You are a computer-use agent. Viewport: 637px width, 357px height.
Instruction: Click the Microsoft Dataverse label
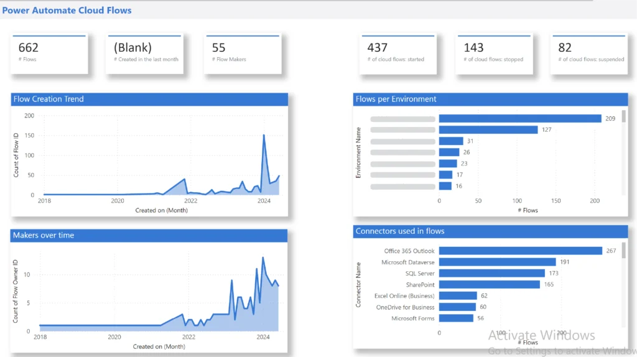(x=408, y=262)
